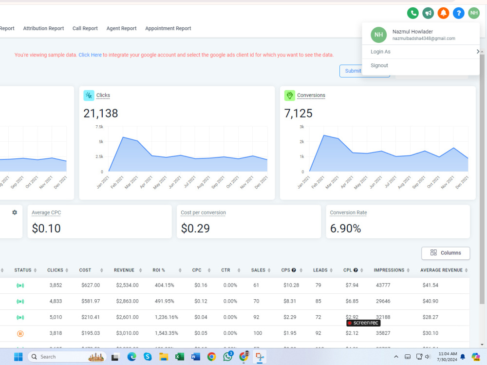The image size is (487, 365).
Task: Open WhatsApp from the taskbar
Action: 227,357
